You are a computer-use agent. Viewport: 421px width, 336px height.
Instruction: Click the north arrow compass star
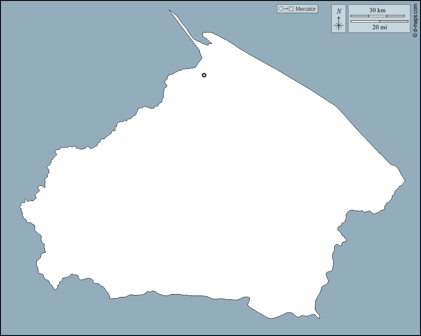pos(338,26)
